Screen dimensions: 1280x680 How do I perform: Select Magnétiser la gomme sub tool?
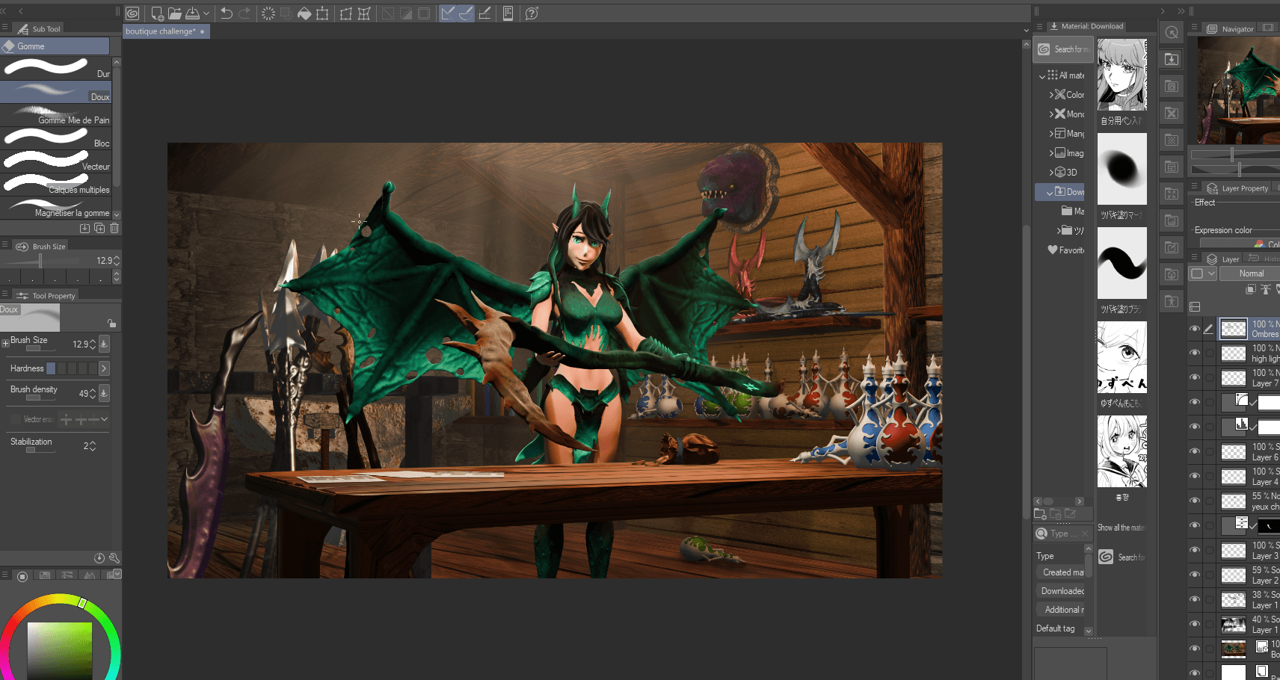pos(56,208)
